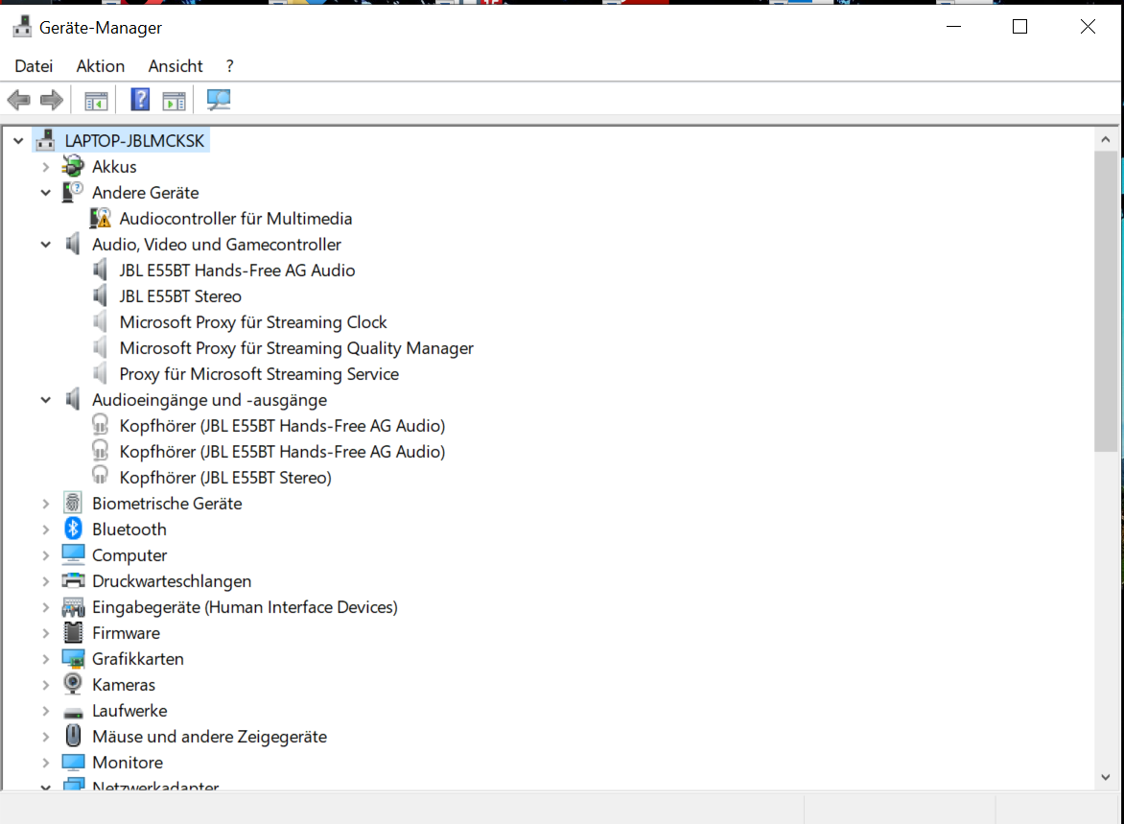Maximize the Geräte-Manager window
1124x824 pixels.
click(x=1020, y=27)
